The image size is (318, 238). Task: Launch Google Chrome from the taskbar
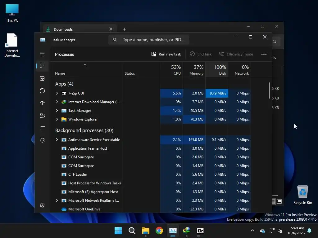tap(159, 231)
